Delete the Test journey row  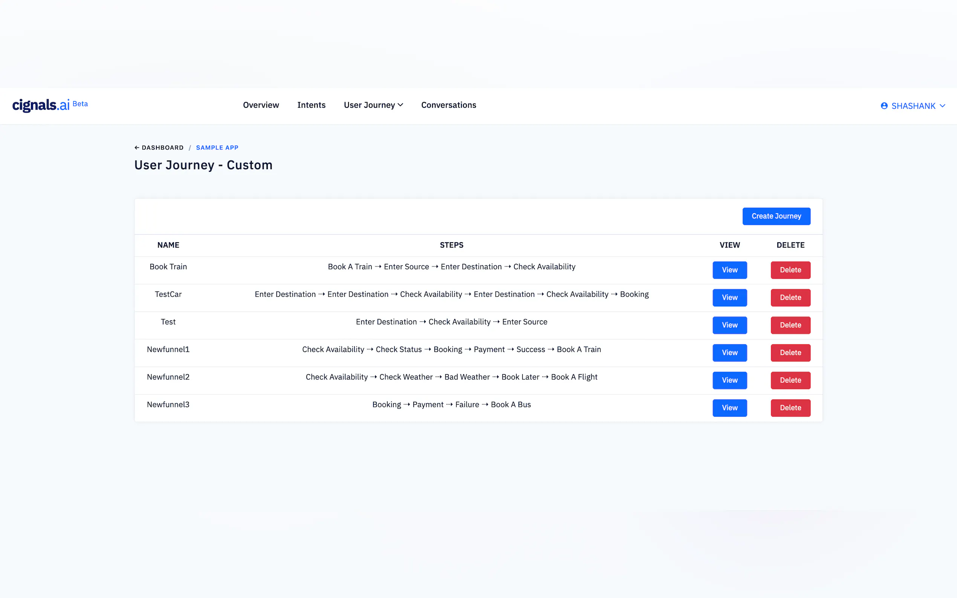[x=790, y=325]
